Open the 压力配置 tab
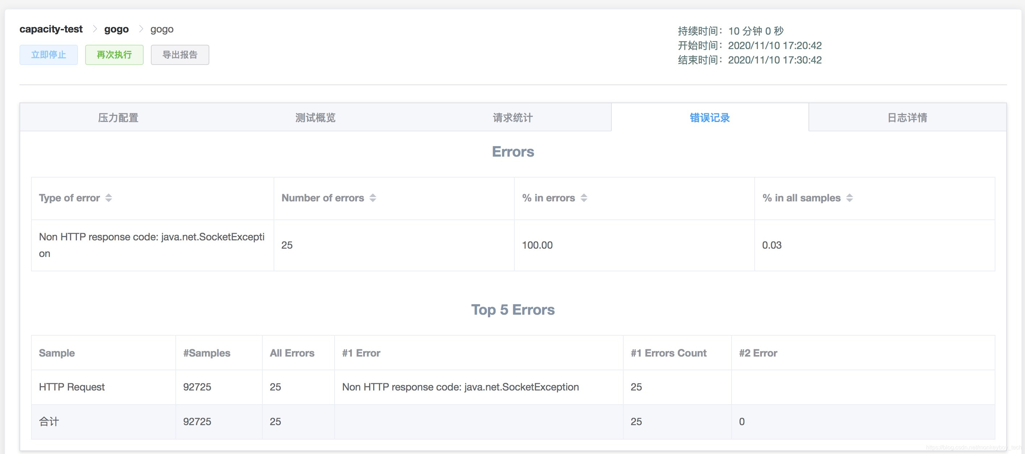Screen dimensions: 1025x454 pos(118,117)
